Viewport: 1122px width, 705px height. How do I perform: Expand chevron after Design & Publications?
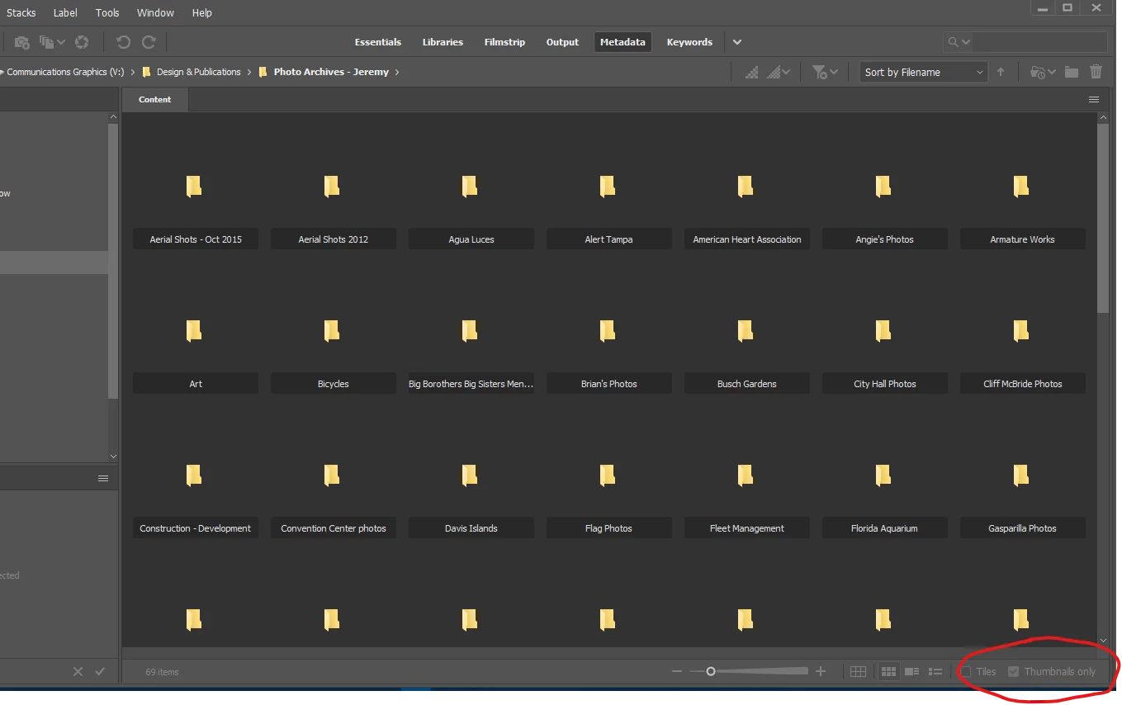click(x=249, y=73)
